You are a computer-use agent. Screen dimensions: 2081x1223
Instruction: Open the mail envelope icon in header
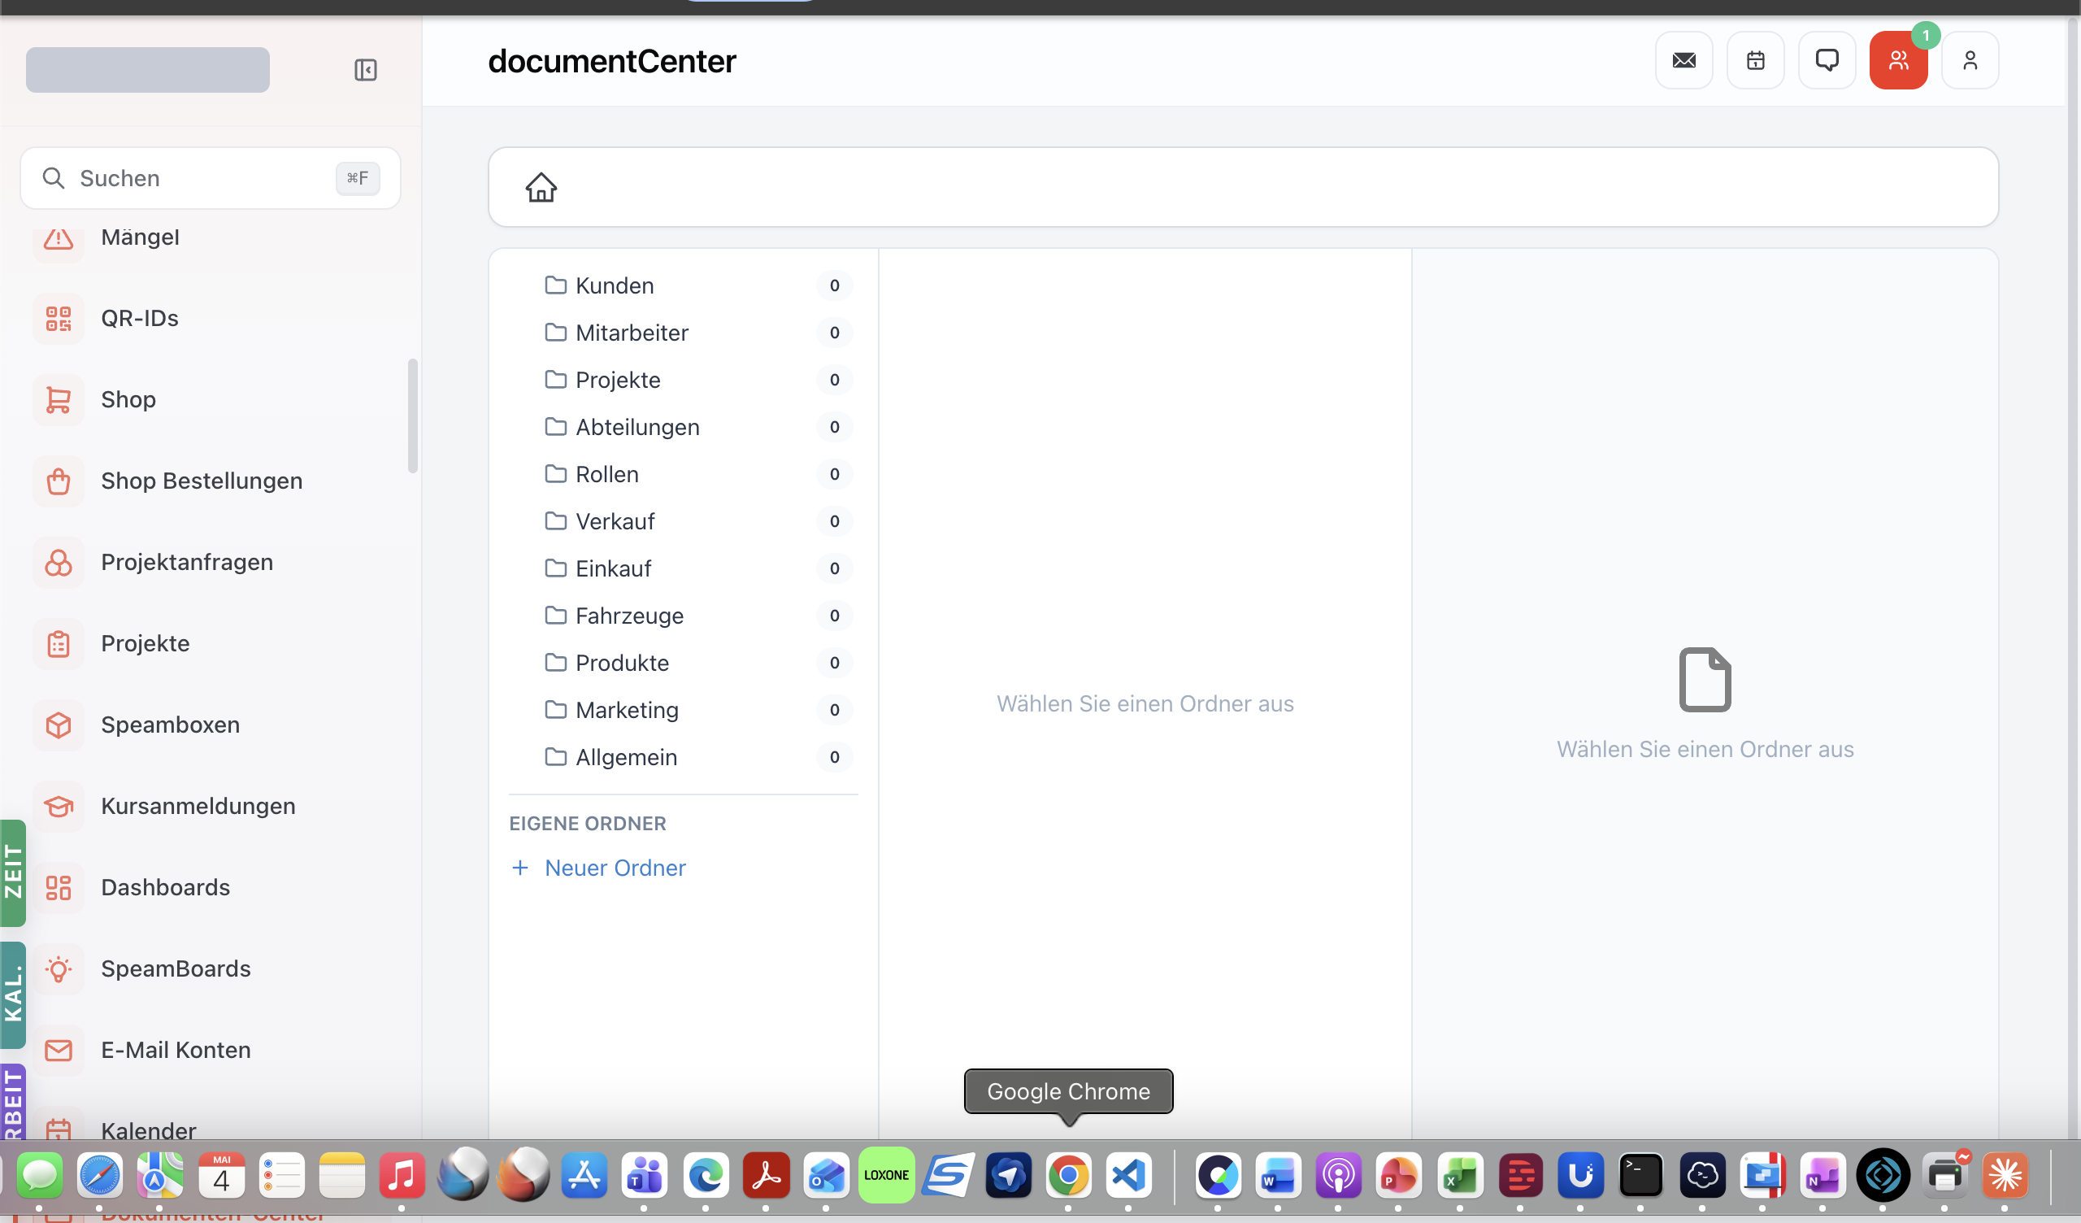click(x=1683, y=60)
